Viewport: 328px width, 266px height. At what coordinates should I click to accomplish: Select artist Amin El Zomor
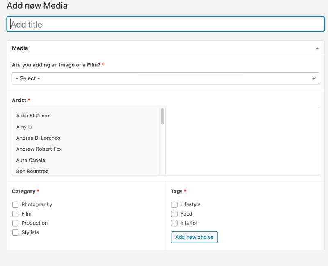click(x=34, y=116)
